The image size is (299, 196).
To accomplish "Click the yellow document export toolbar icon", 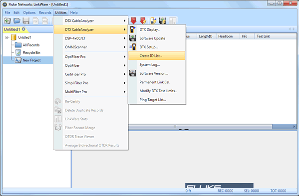I will coord(153,20).
